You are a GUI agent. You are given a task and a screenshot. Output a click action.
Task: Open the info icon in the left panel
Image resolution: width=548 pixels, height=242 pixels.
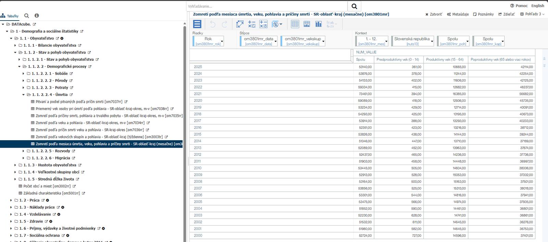[37, 15]
